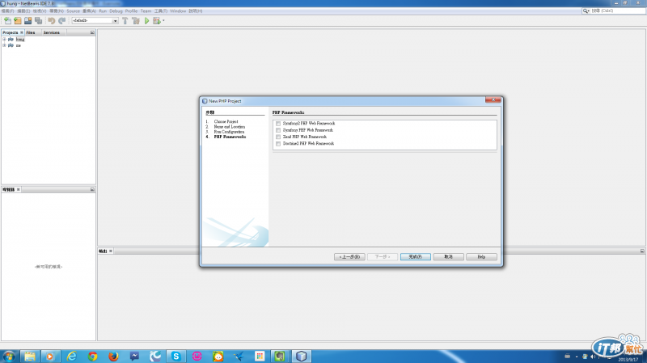Click the New File toolbar icon
The image size is (647, 363).
pos(8,21)
